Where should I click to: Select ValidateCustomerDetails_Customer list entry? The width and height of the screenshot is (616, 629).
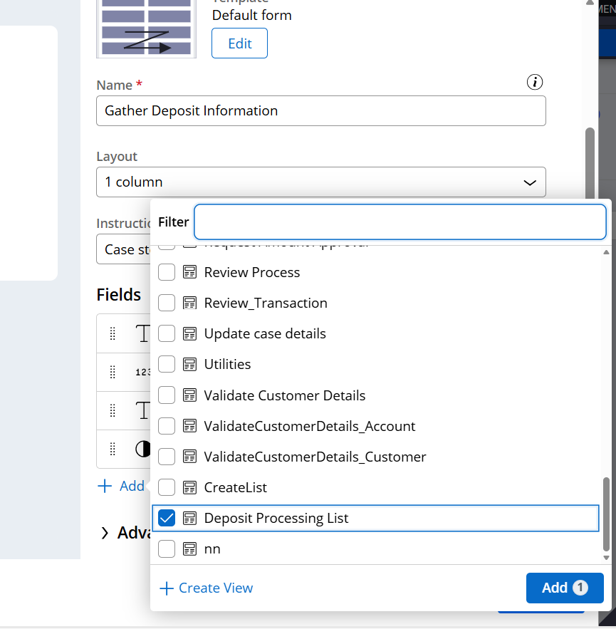coord(315,457)
